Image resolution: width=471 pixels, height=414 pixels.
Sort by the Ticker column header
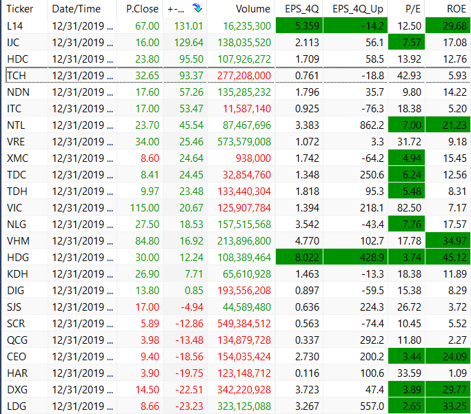[20, 9]
